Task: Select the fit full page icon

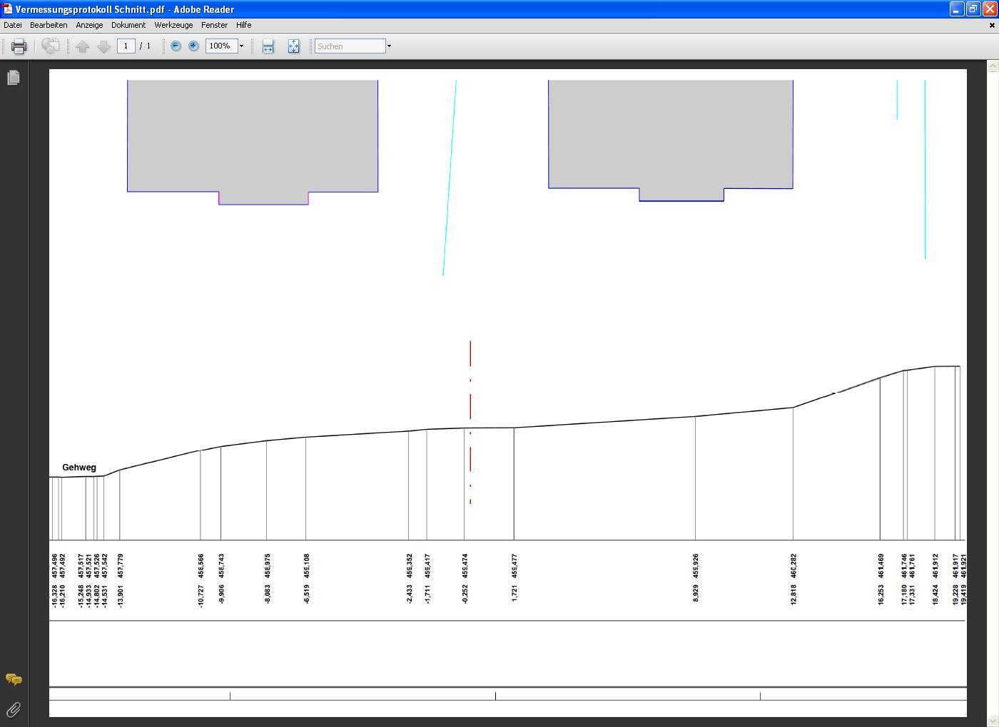Action: point(293,46)
